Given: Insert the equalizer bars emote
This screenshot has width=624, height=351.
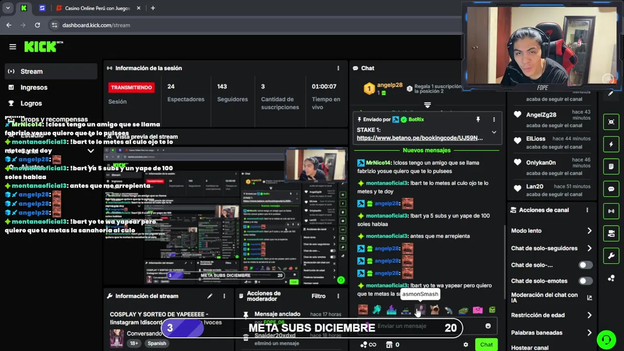Looking at the screenshot, I should pos(391,310).
